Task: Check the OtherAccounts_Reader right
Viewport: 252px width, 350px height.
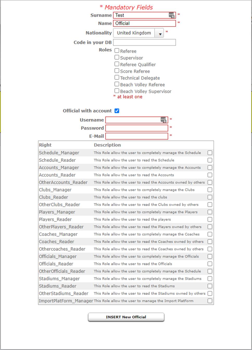Action: (210, 182)
